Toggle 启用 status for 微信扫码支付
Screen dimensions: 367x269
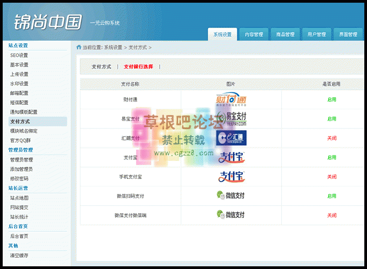point(331,196)
